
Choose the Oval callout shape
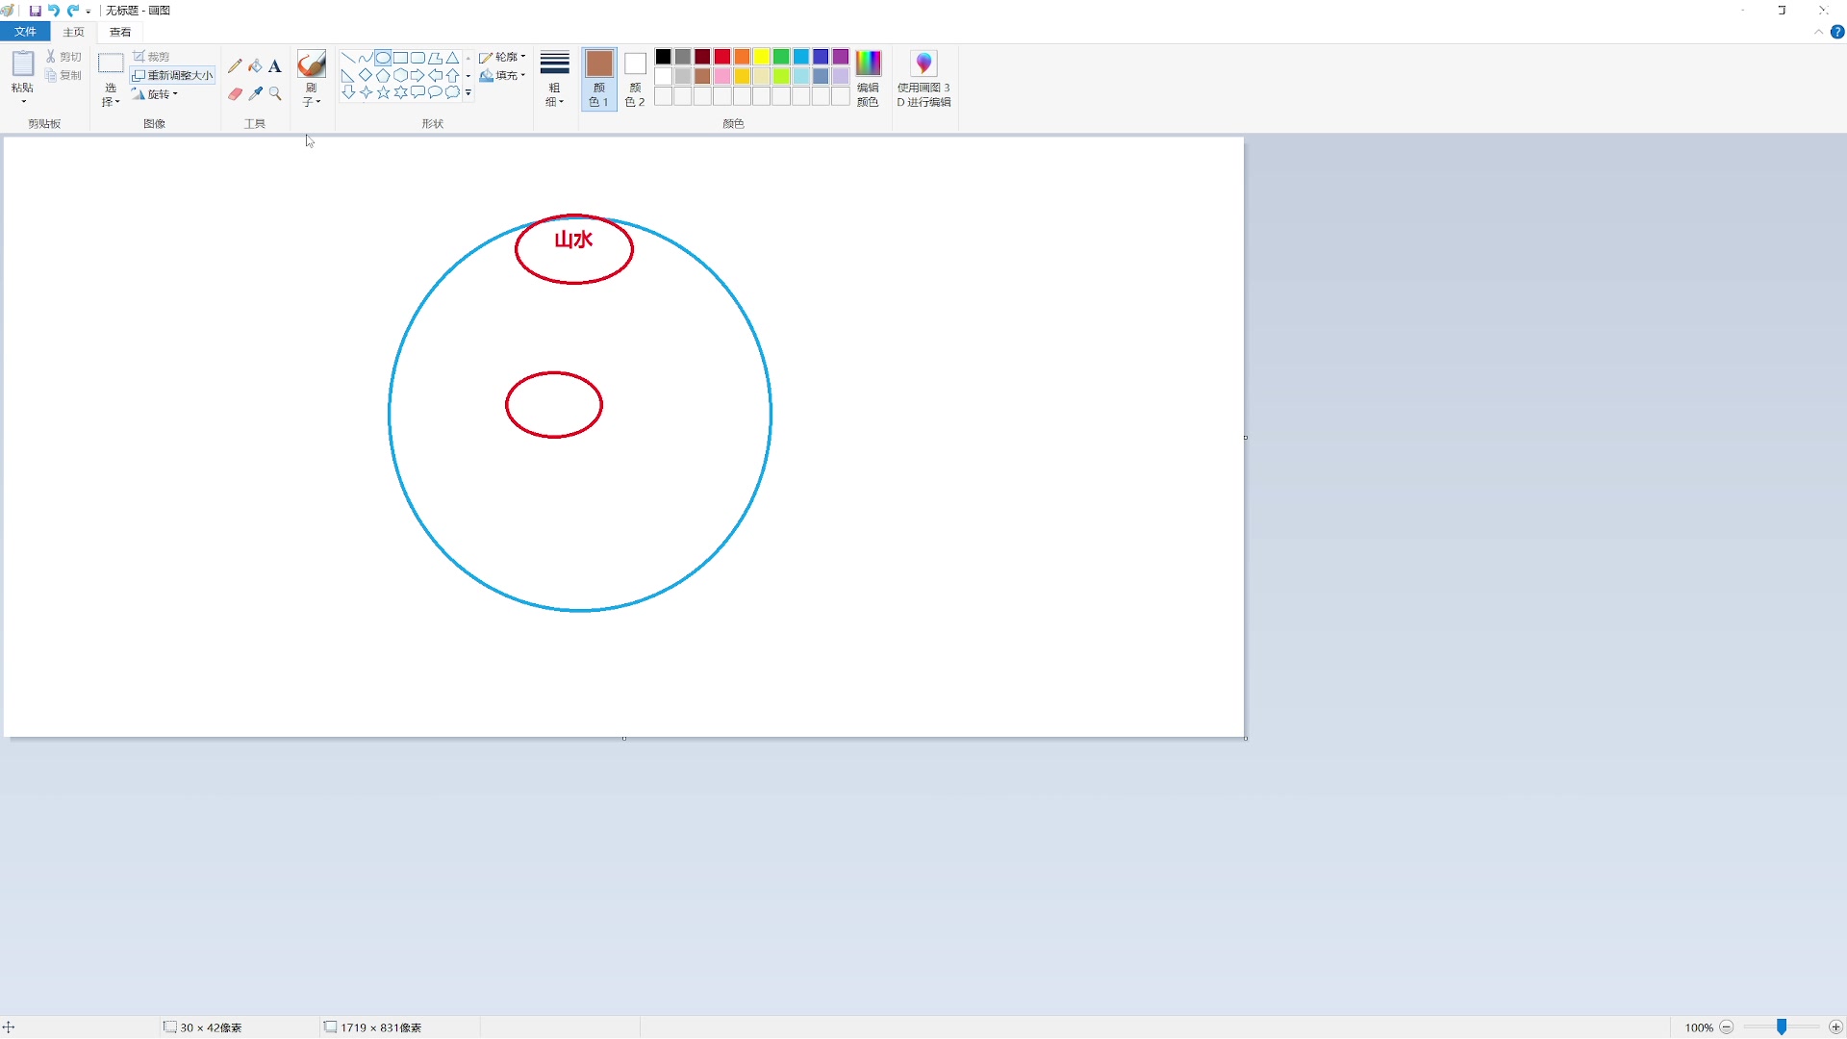435,92
